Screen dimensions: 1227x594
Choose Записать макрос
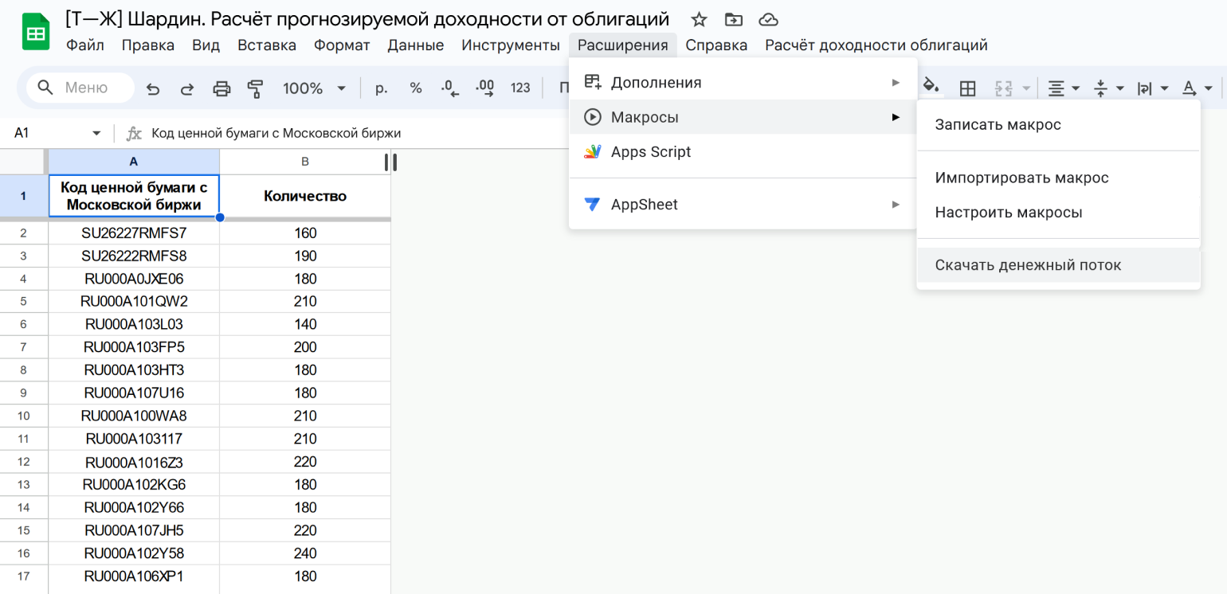pos(1058,125)
